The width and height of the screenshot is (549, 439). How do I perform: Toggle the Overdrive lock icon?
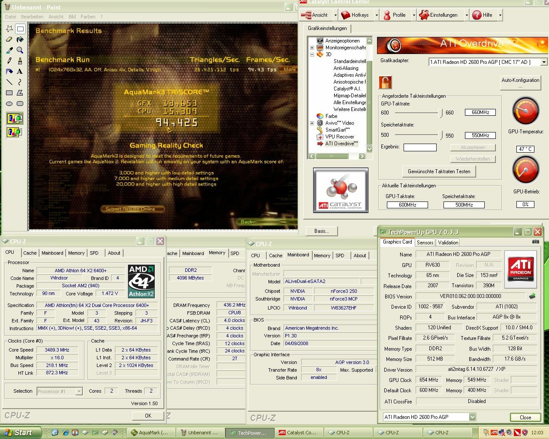(x=385, y=82)
